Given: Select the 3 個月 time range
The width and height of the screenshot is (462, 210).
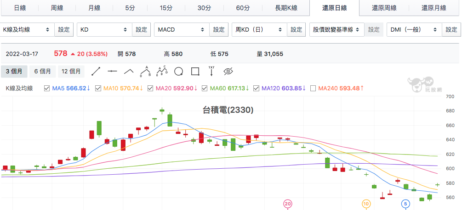Looking at the screenshot, I should pos(14,72).
